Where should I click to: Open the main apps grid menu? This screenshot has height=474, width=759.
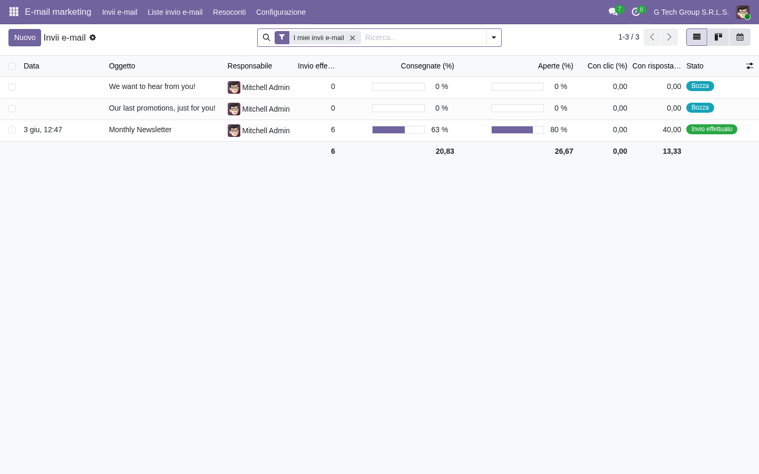coord(14,12)
